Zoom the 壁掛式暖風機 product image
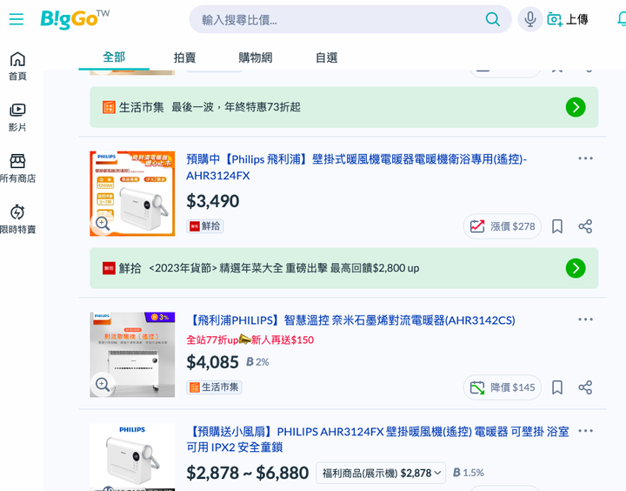The image size is (626, 491). click(103, 224)
